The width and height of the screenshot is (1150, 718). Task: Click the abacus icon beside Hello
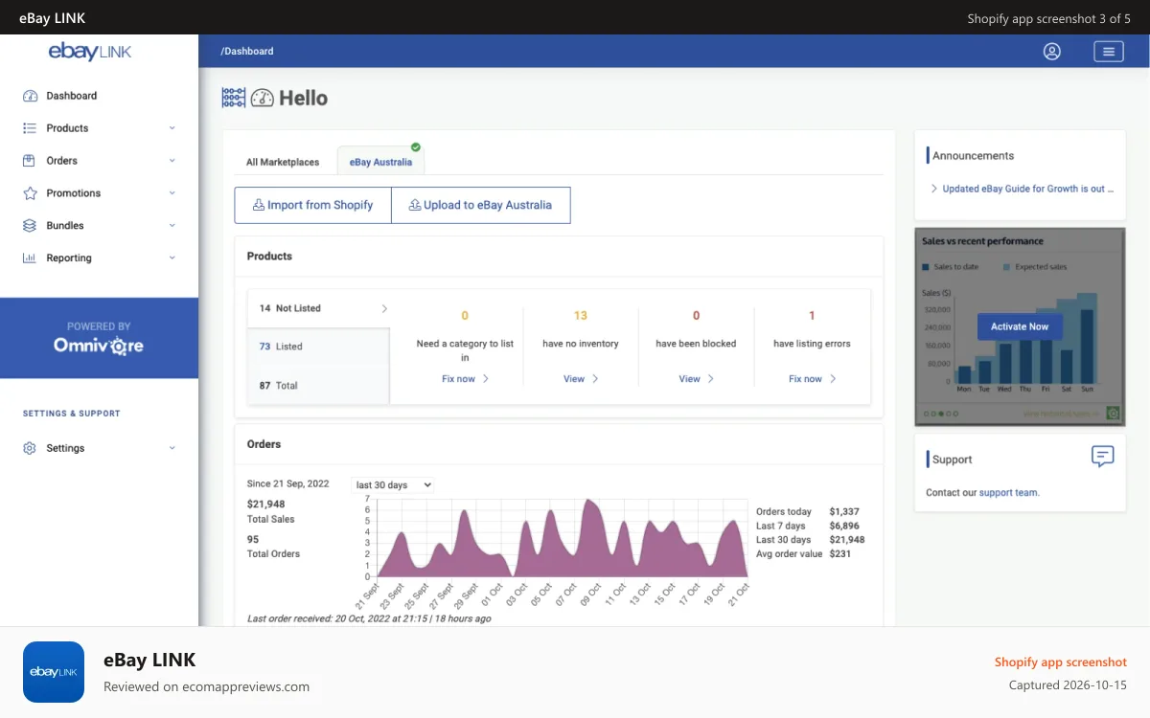pos(234,98)
